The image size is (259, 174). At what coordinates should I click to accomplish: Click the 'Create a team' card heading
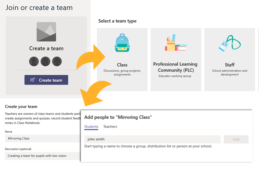pyautogui.click(x=46, y=48)
